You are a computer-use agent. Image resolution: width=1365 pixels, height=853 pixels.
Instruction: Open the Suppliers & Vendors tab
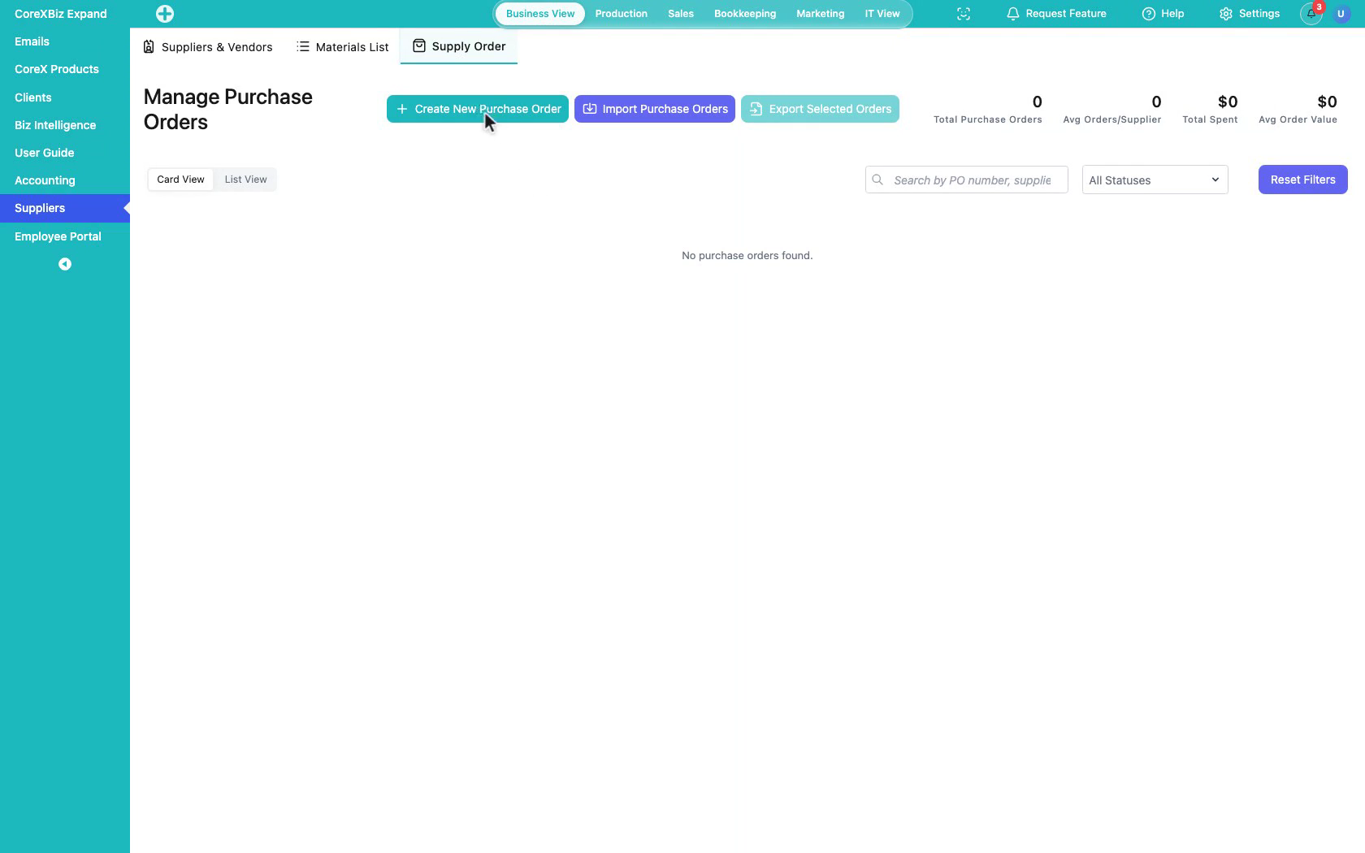coord(208,47)
